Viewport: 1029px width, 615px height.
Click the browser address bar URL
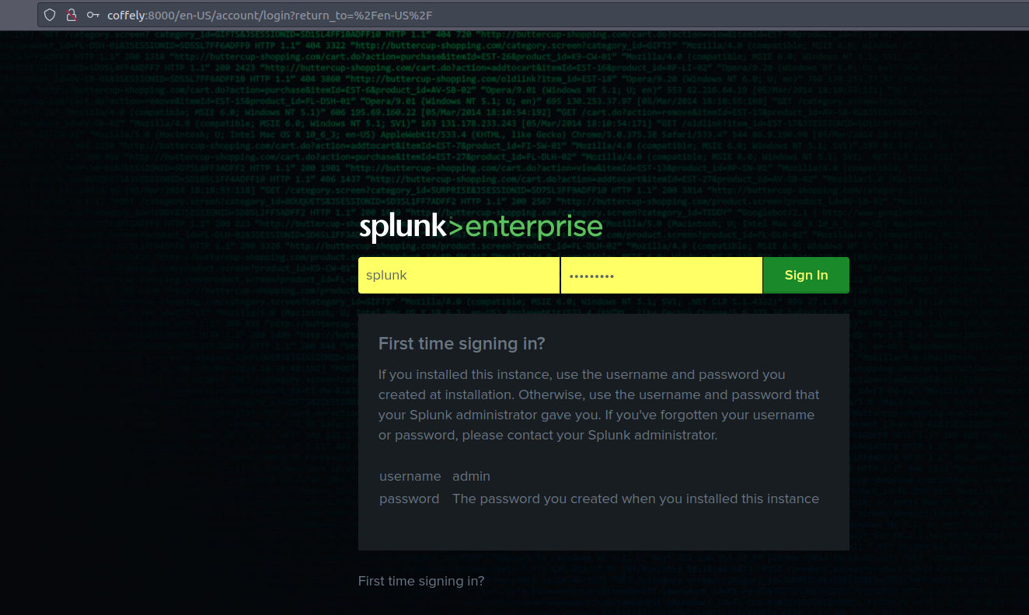coord(270,15)
